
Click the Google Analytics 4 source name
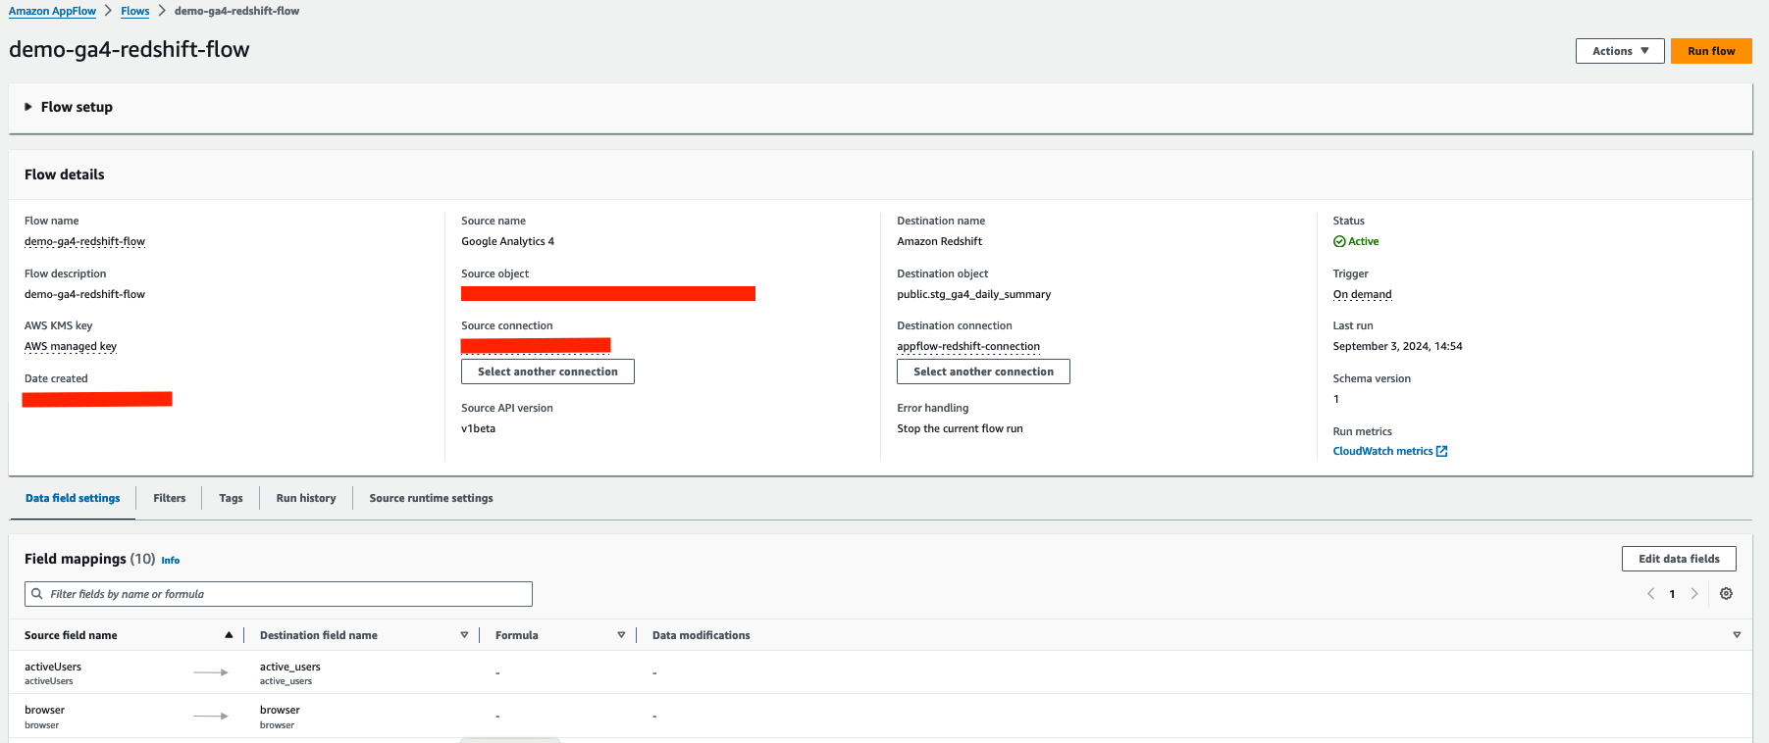coord(507,241)
